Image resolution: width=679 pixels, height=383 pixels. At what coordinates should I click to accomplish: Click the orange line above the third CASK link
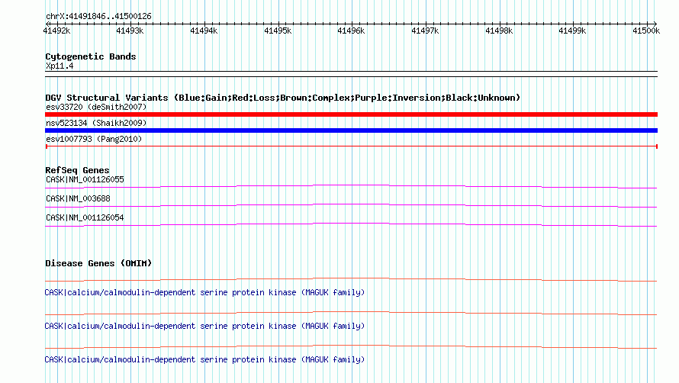coord(351,346)
